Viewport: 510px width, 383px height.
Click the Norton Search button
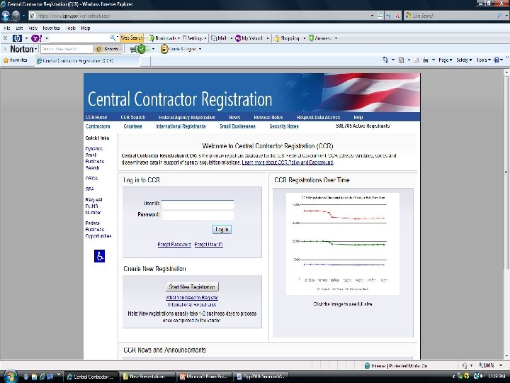click(x=108, y=49)
